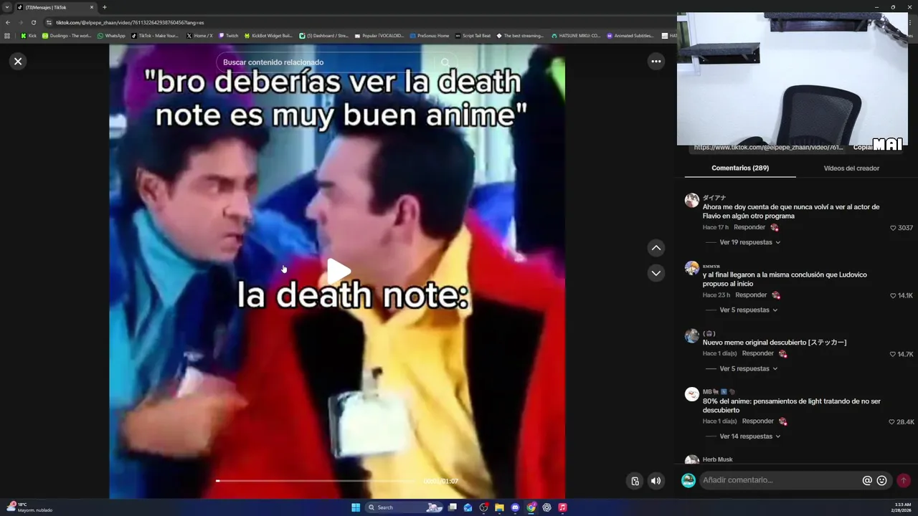Switch to Comentarios (289) tab
This screenshot has height=516, width=918.
(740, 168)
